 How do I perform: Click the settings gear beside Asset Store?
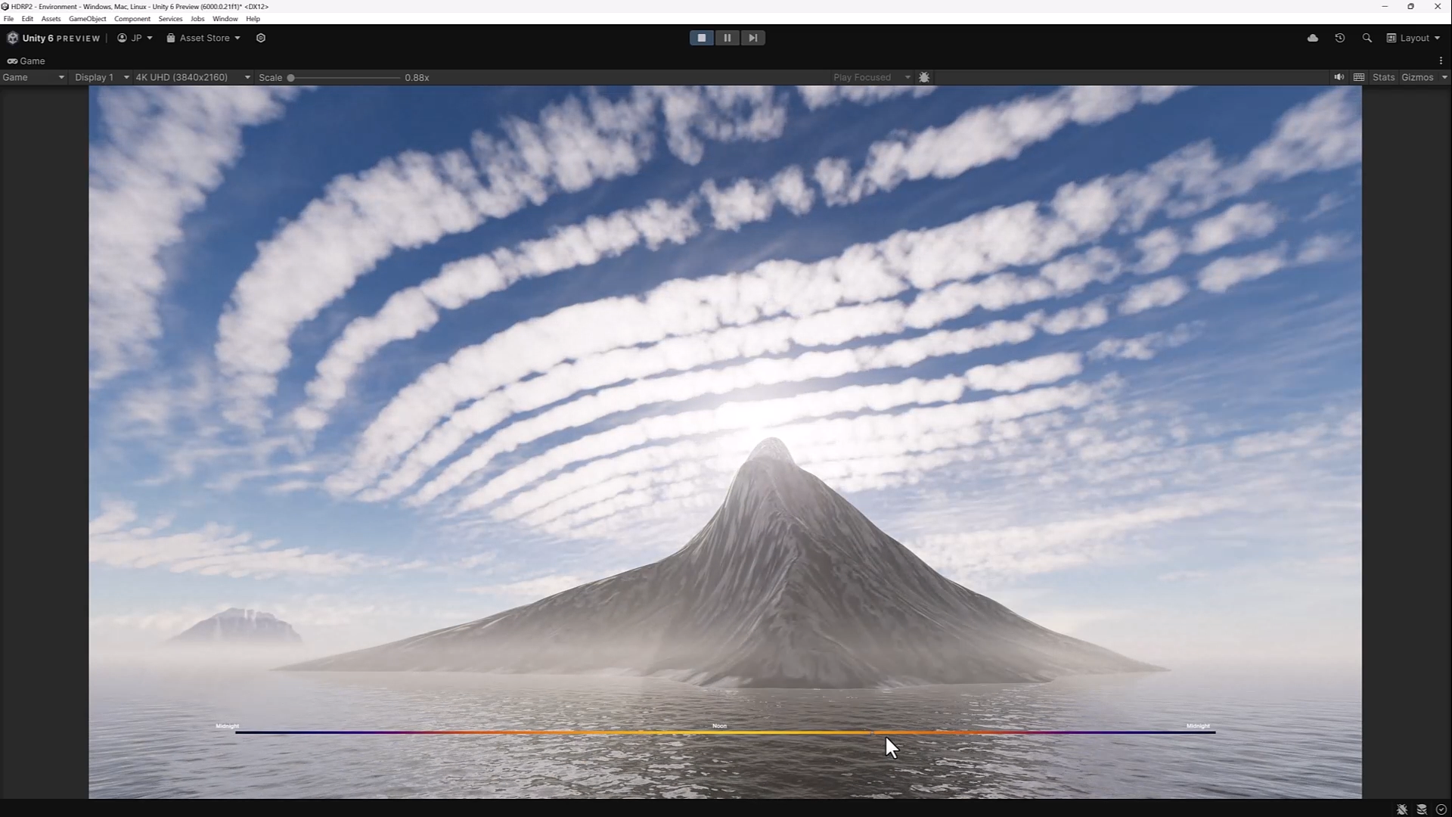[x=261, y=38]
